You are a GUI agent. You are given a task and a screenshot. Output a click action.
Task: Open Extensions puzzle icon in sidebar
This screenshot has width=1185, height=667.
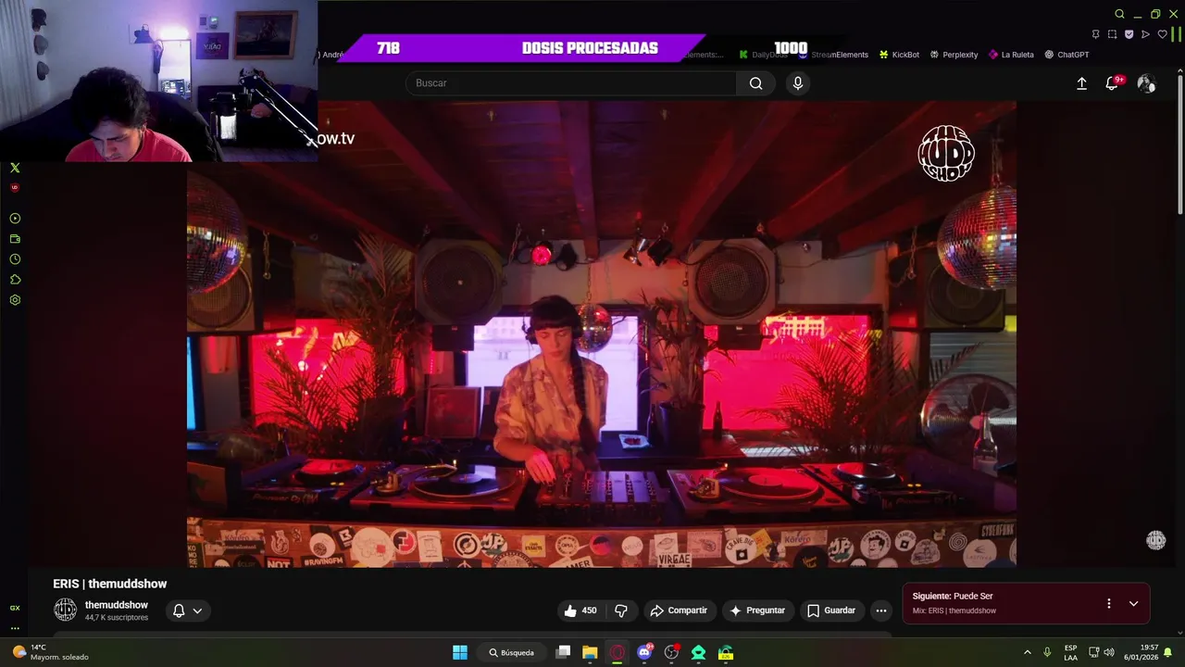click(x=15, y=280)
